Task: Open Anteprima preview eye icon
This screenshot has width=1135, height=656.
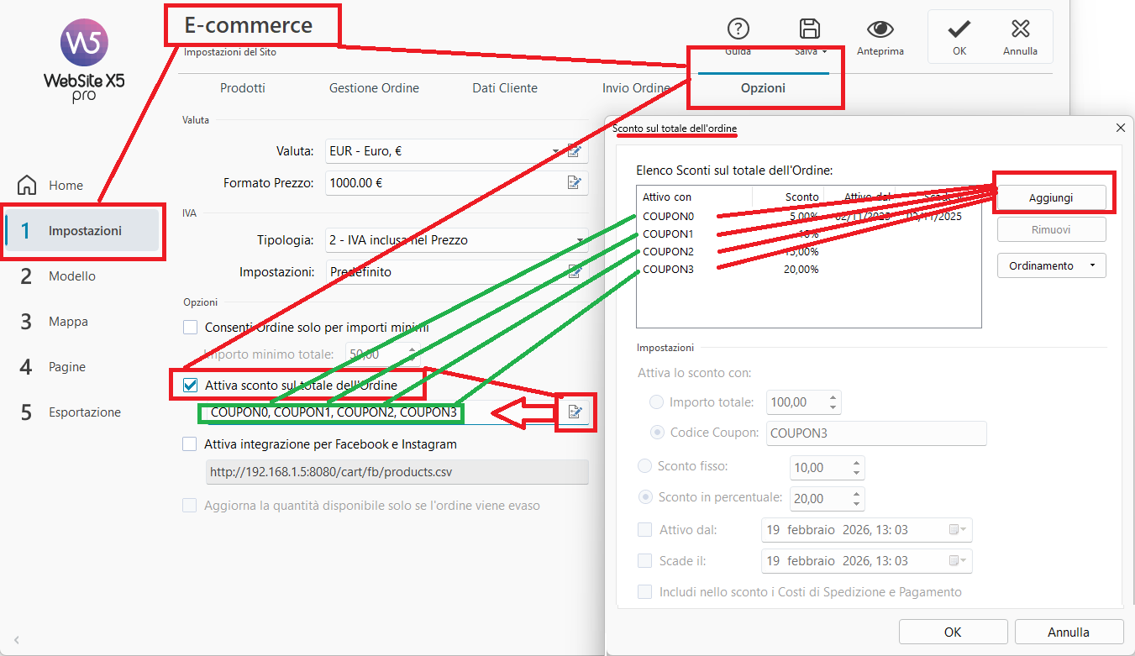Action: pyautogui.click(x=880, y=29)
